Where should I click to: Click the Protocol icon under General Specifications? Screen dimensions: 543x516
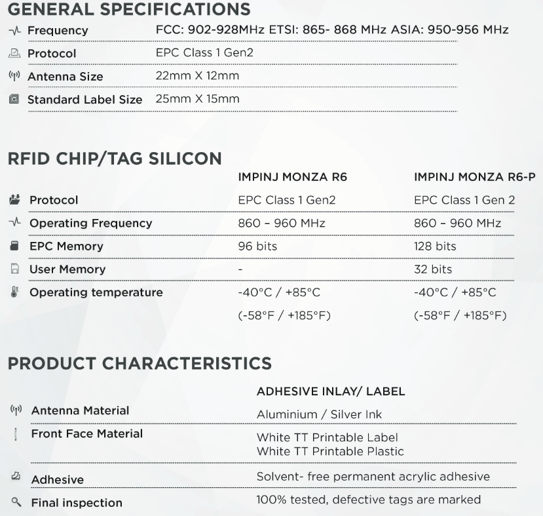point(14,53)
